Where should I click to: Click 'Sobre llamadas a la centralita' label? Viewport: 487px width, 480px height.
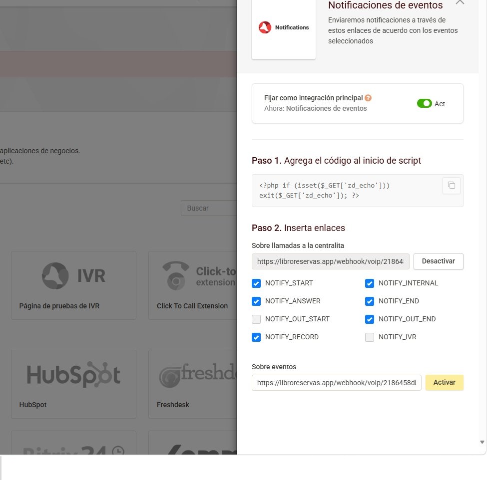tap(298, 245)
